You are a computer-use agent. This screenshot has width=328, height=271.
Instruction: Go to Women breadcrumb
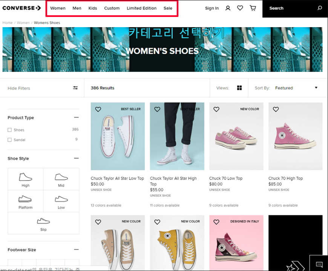[x=23, y=23]
